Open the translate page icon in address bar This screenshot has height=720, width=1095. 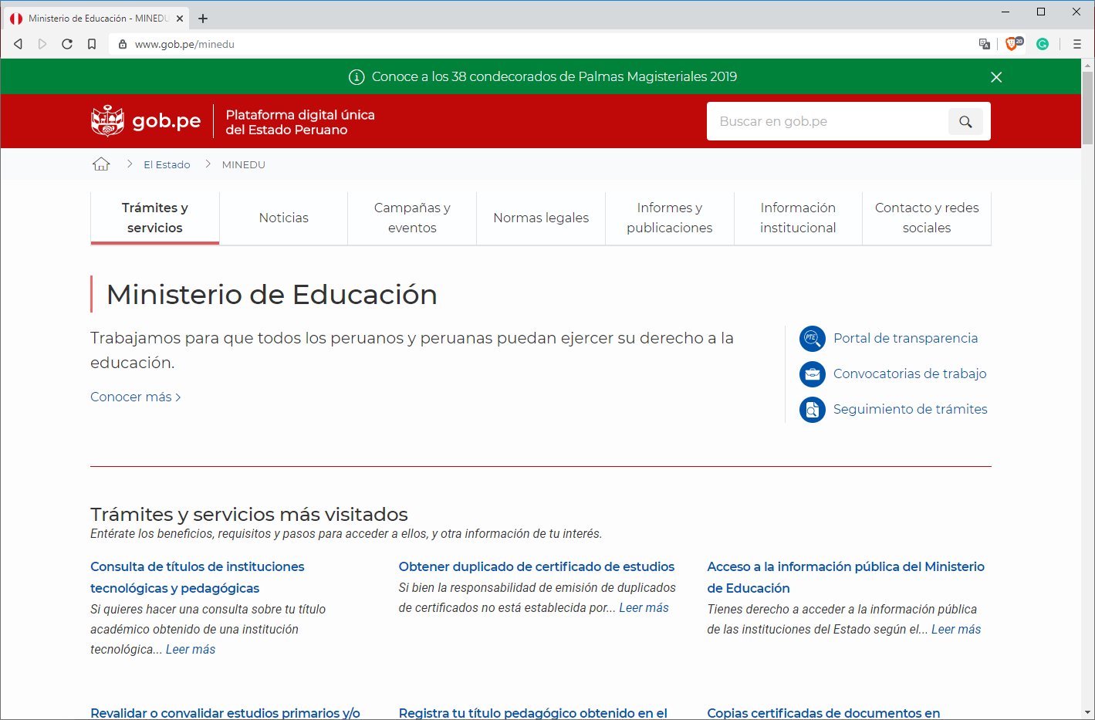click(x=985, y=44)
